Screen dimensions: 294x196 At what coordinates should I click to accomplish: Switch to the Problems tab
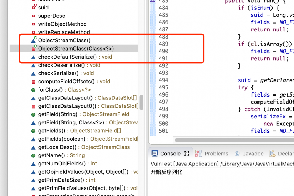pyautogui.click(x=216, y=153)
